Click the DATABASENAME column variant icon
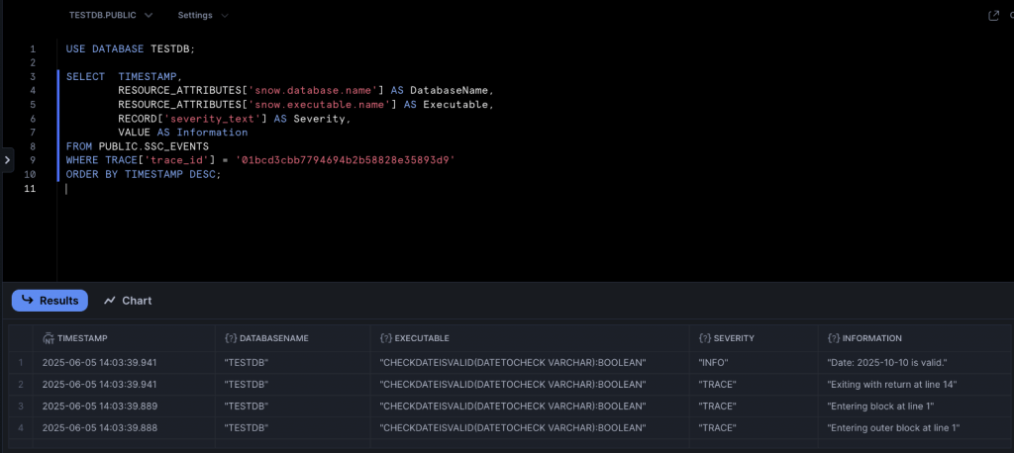1014x453 pixels. tap(231, 338)
